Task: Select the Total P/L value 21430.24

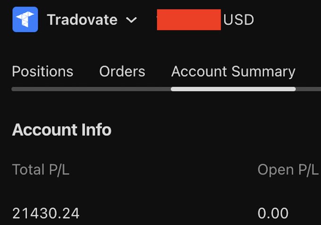Action: tap(46, 214)
